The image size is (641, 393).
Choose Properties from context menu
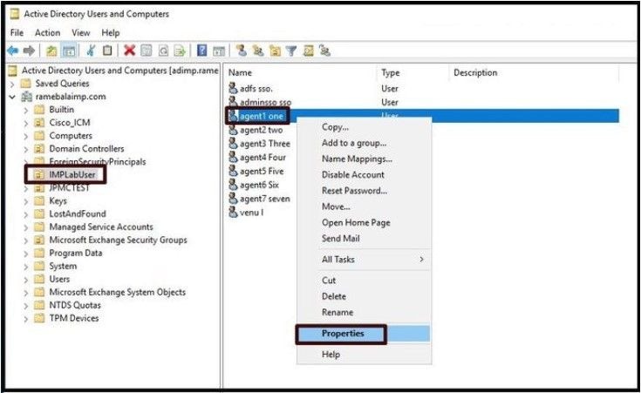(x=364, y=334)
